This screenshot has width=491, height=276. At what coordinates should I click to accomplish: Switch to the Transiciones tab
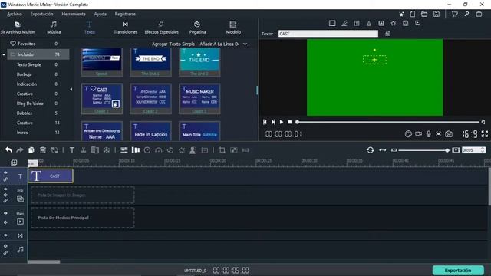(x=125, y=28)
